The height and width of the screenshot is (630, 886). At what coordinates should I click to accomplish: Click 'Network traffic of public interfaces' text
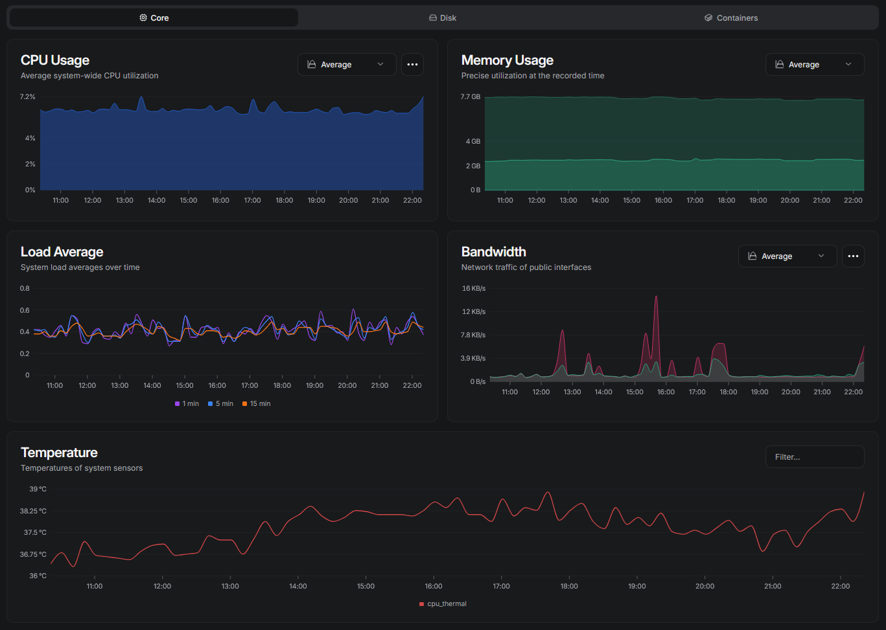coord(526,267)
